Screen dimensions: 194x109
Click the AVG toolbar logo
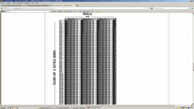tap(3, 11)
